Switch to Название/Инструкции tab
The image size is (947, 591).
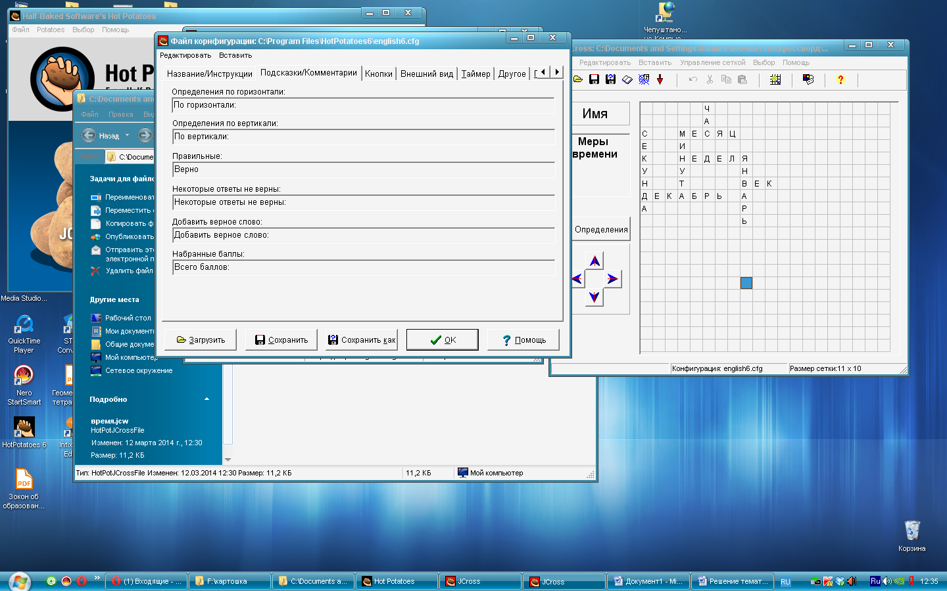click(x=210, y=74)
